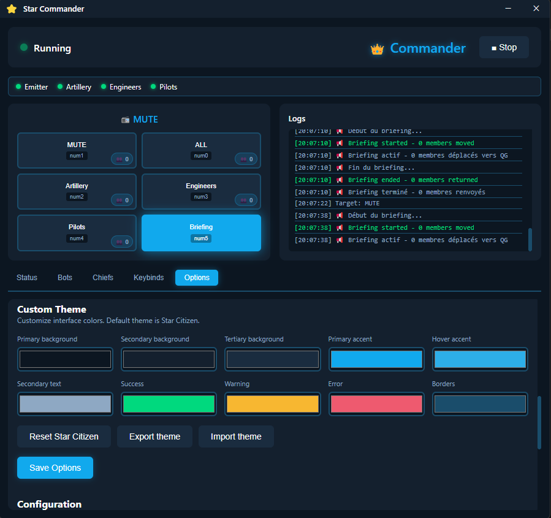Click the Pilots green status indicator
The width and height of the screenshot is (551, 518).
click(x=153, y=86)
